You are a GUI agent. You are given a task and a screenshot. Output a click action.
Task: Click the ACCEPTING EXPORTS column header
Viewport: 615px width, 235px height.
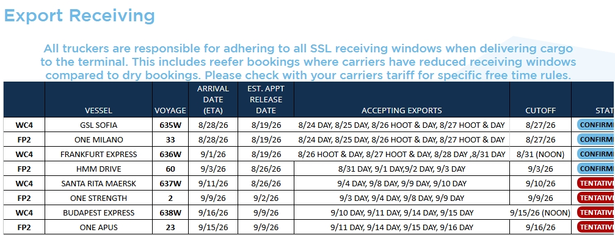[402, 111]
